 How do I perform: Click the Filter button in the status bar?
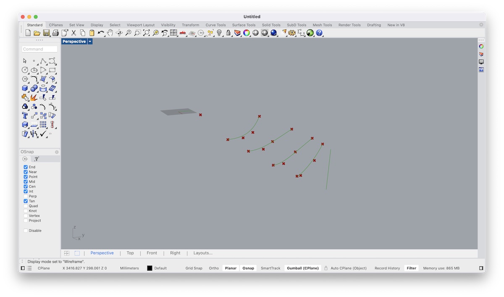pos(412,268)
